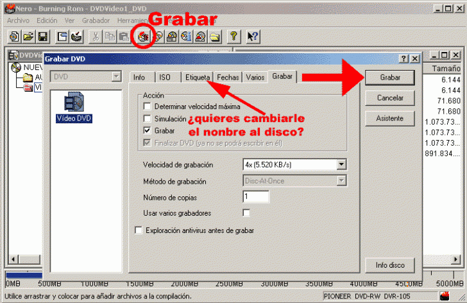Screen dimensions: 467x303
Task: Click the Save floppy disk icon
Action: pyautogui.click(x=42, y=37)
